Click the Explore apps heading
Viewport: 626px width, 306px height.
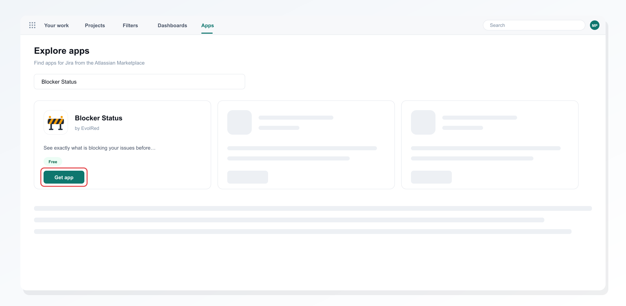(62, 51)
